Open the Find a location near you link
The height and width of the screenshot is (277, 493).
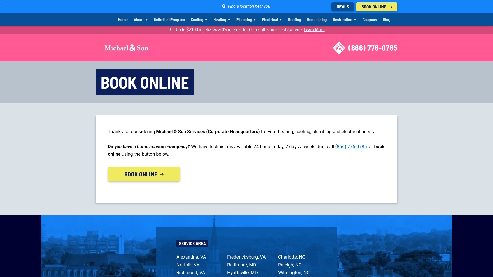[x=249, y=6]
